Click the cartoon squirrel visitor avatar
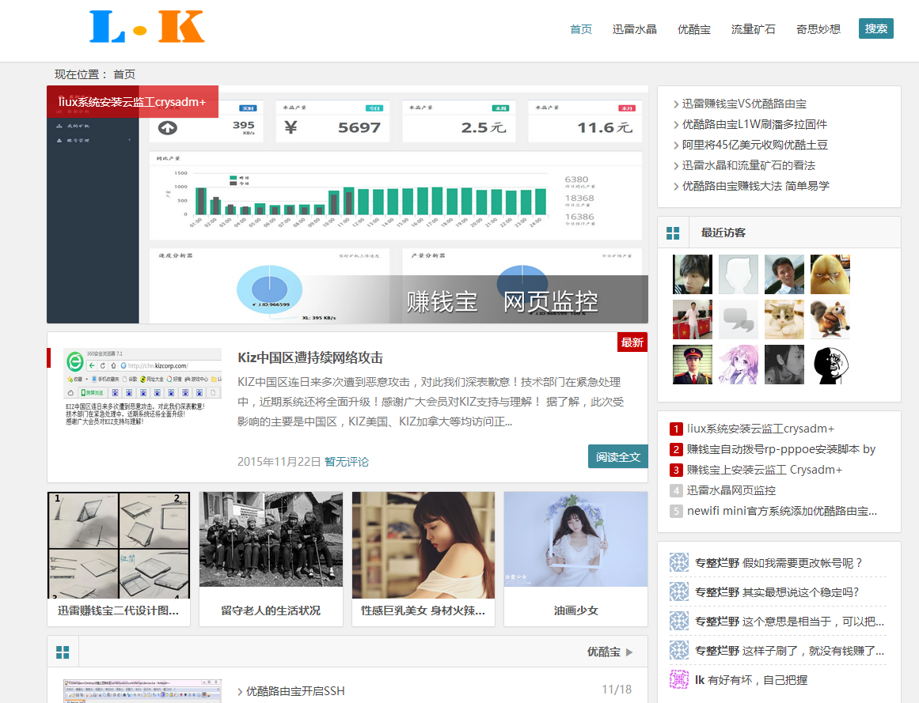Image resolution: width=919 pixels, height=703 pixels. 830,319
